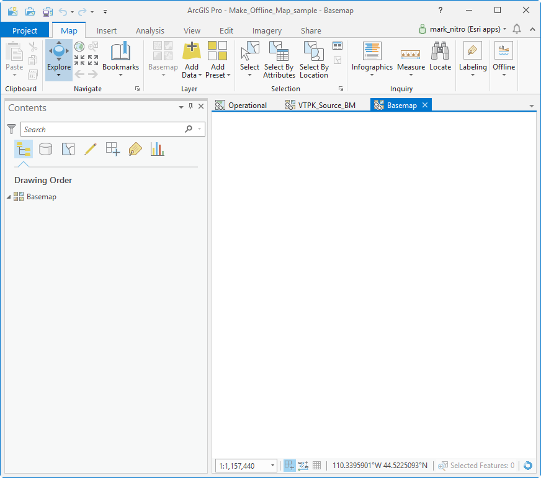Viewport: 541px width, 478px height.
Task: Open Customize Quick Access Toolbar dropdown
Action: pos(105,12)
